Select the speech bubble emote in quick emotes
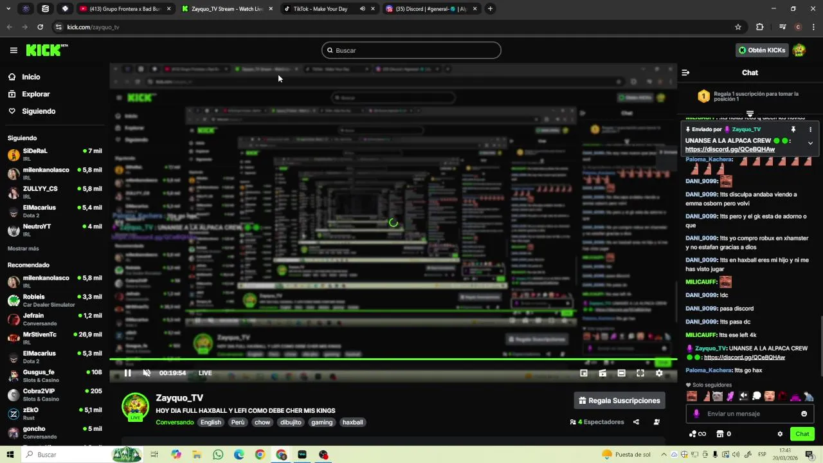This screenshot has height=463, width=823. click(x=756, y=396)
